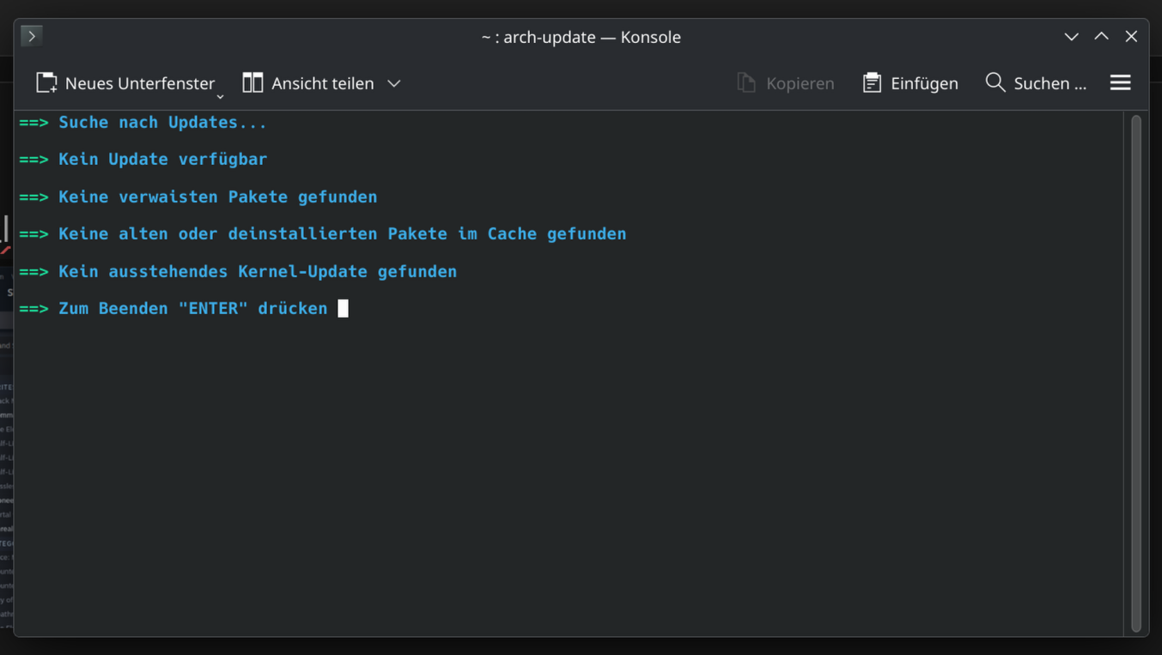
Task: Click the terminal cursor after "drücken"
Action: click(343, 309)
